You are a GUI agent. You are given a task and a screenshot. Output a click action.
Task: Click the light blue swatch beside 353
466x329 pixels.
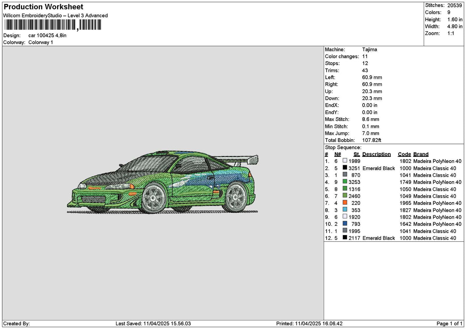tap(345, 210)
